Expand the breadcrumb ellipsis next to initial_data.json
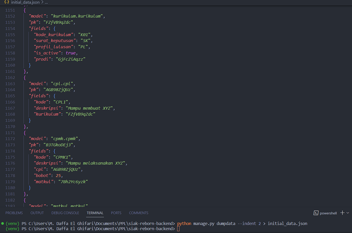The width and height of the screenshot is (352, 233). (x=46, y=2)
